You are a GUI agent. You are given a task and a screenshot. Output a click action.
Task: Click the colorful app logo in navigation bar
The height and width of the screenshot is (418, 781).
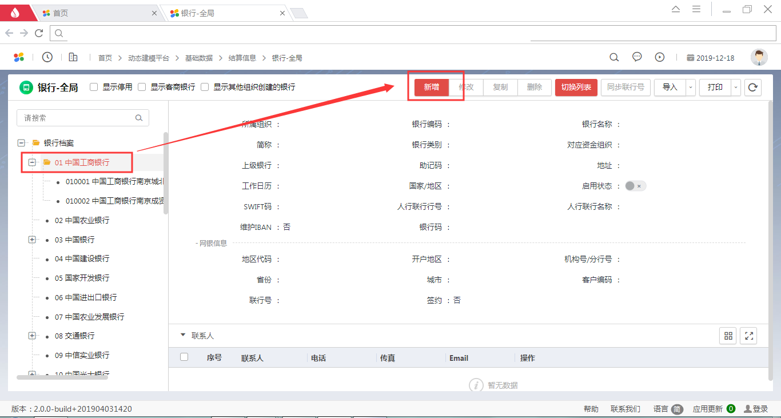19,57
